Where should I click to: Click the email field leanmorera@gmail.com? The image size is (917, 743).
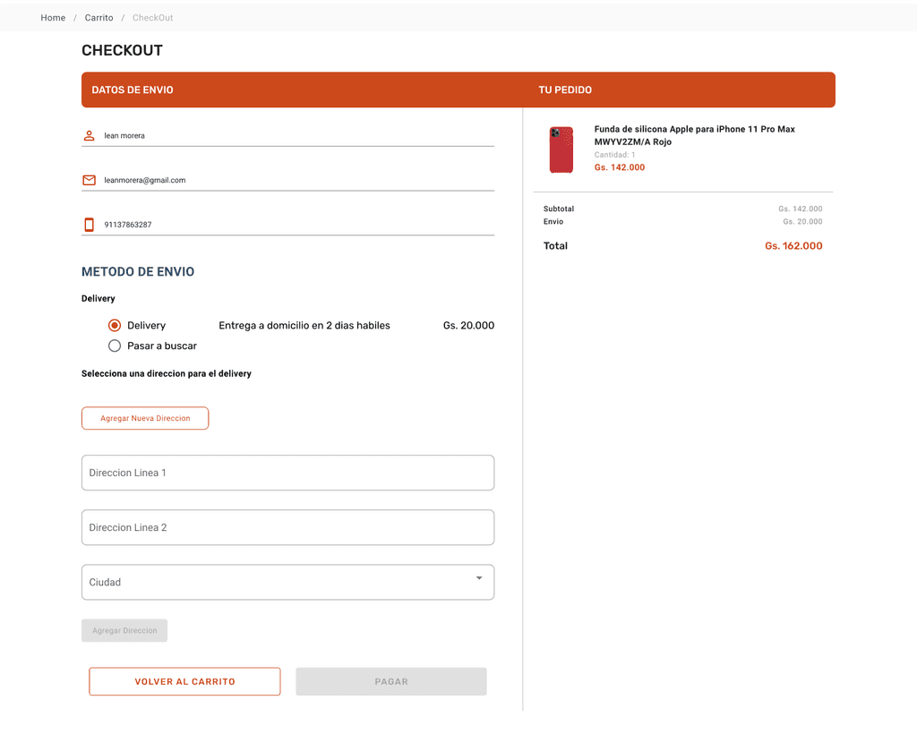[287, 180]
